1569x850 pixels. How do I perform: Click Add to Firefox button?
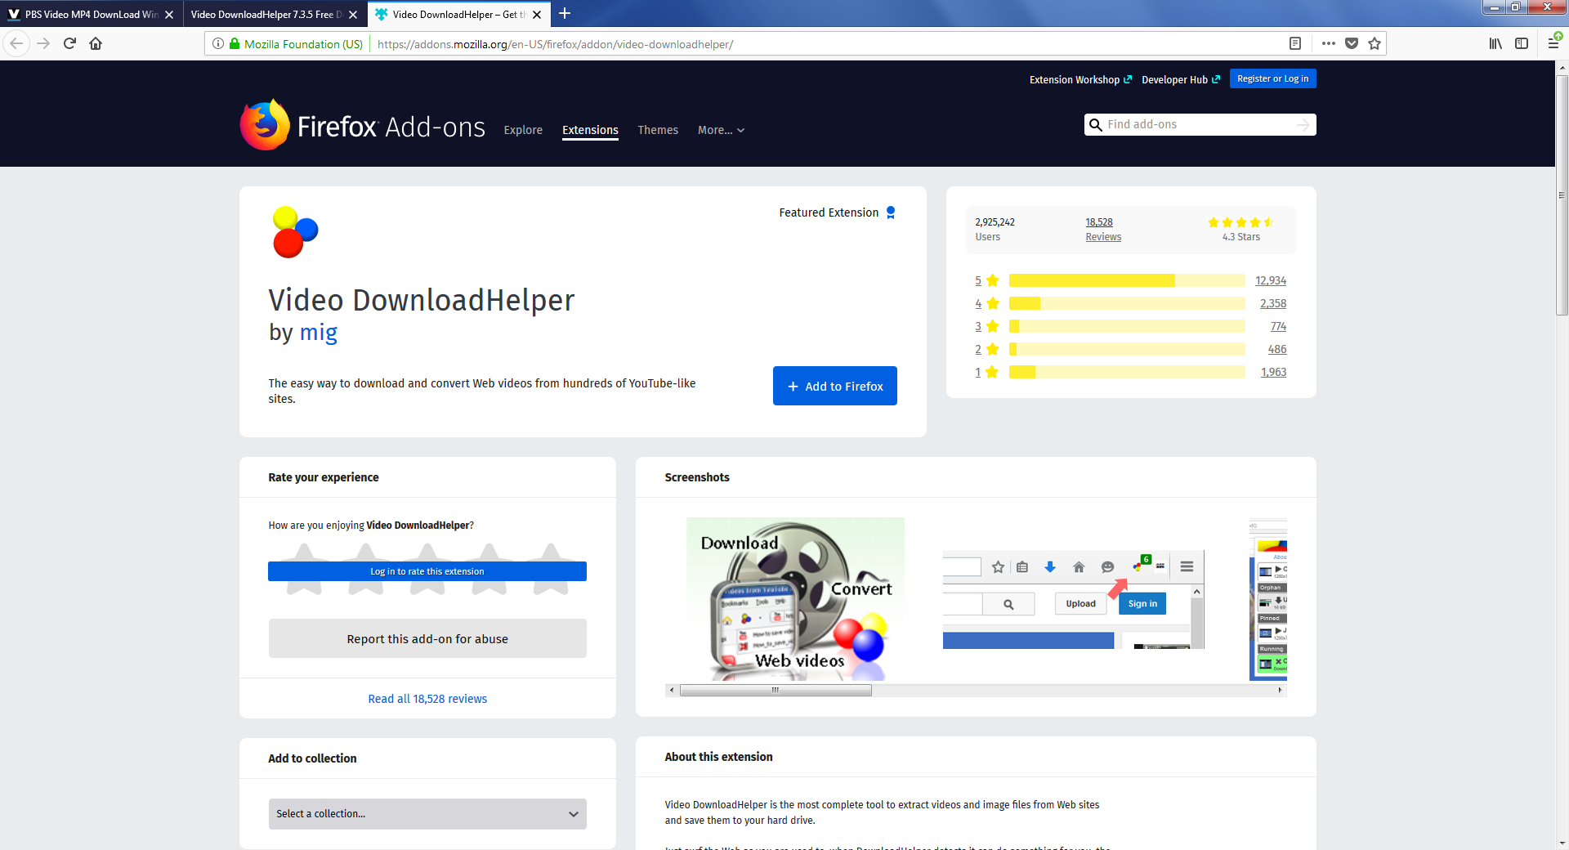tap(835, 386)
